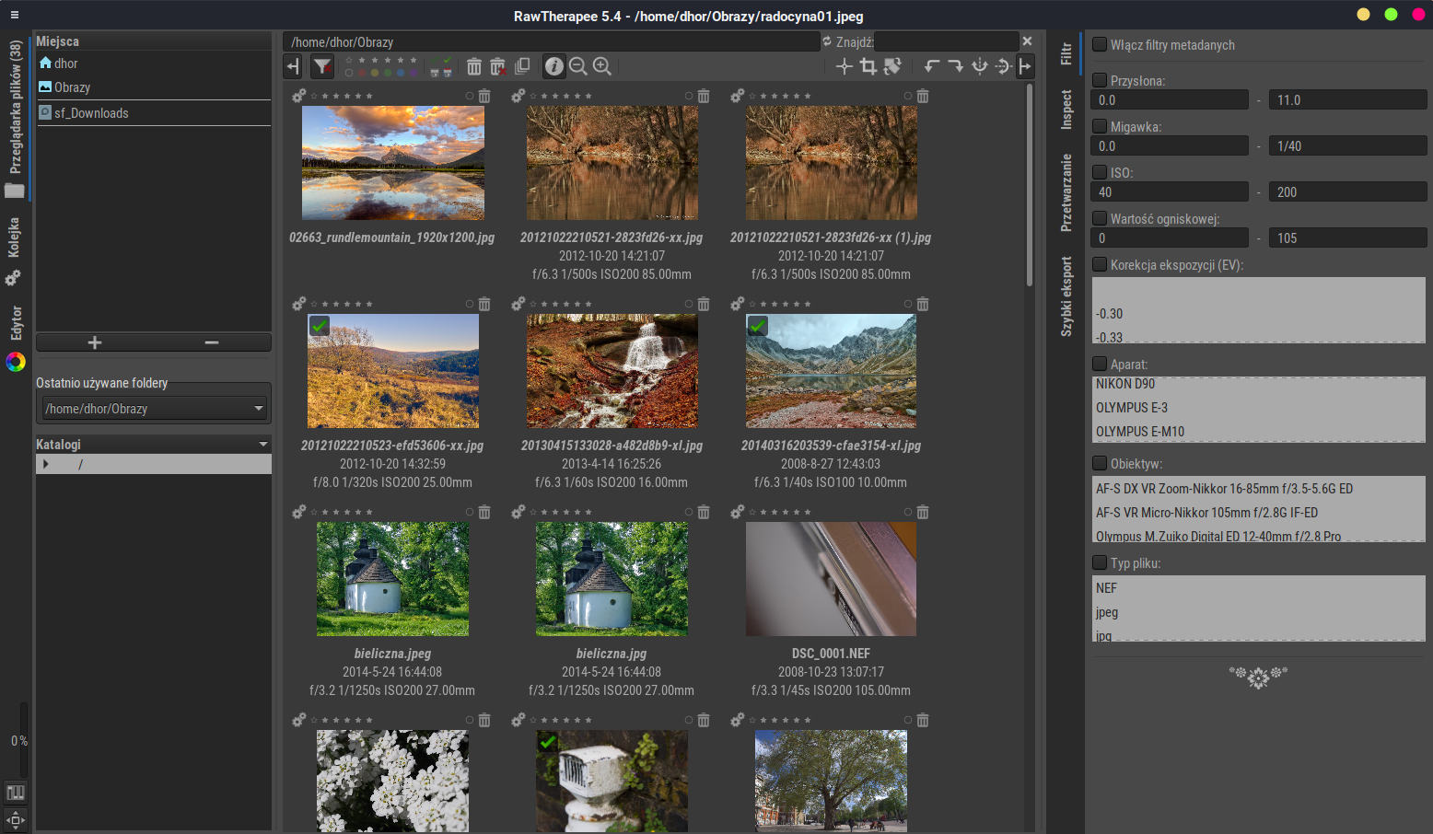Enable Włącz filtry metadanych checkbox
The height and width of the screenshot is (834, 1433).
point(1100,44)
